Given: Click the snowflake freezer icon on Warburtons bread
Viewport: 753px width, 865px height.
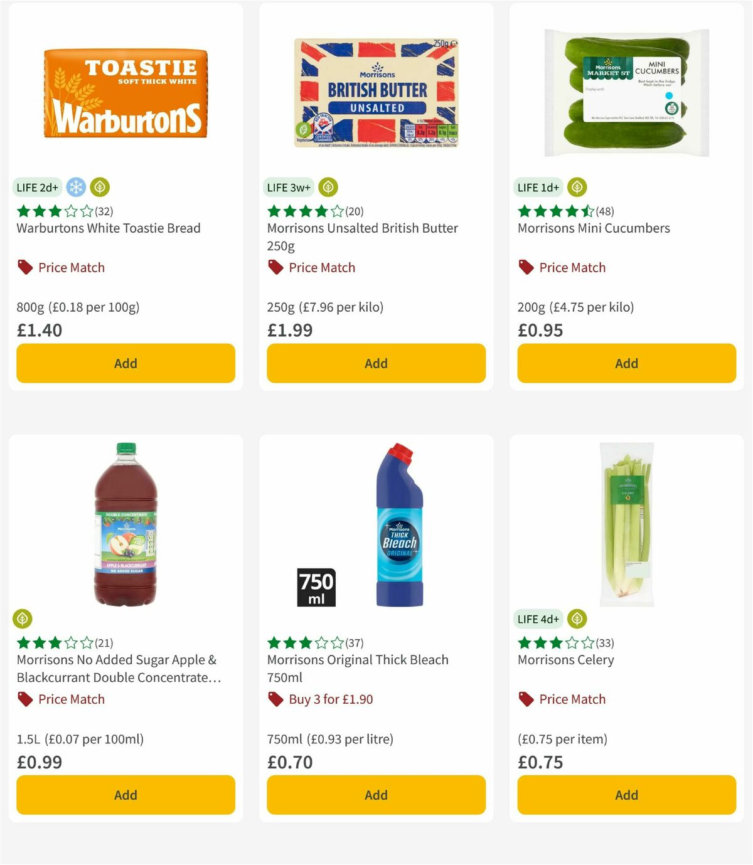Looking at the screenshot, I should [75, 187].
